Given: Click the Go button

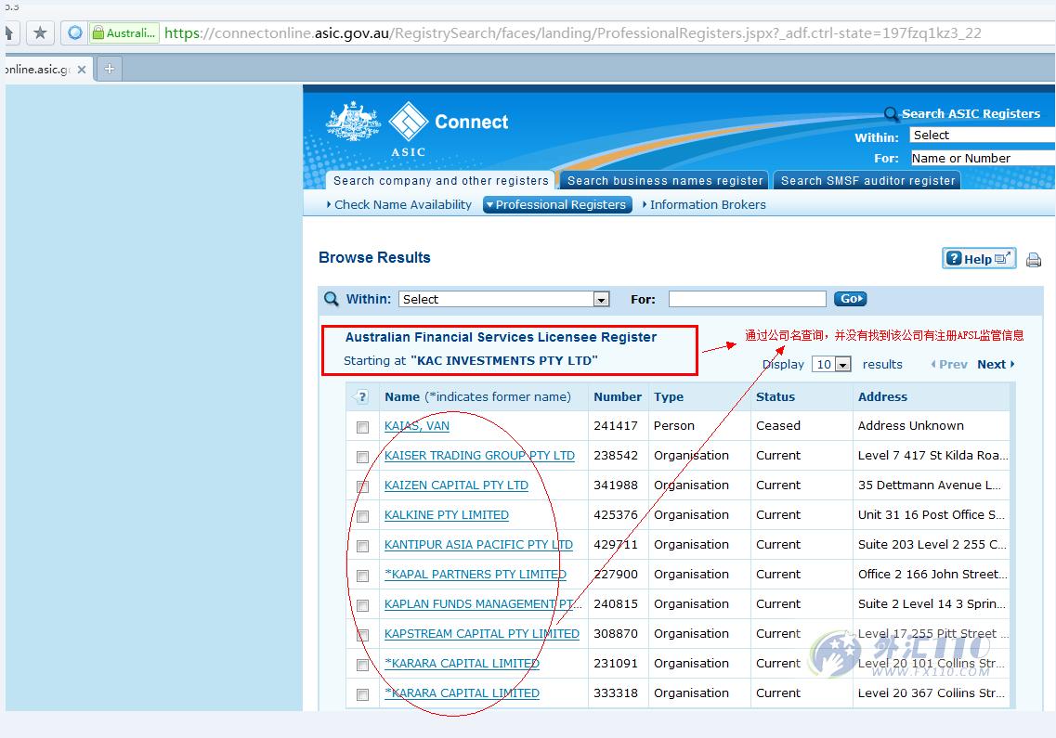Looking at the screenshot, I should click(850, 298).
